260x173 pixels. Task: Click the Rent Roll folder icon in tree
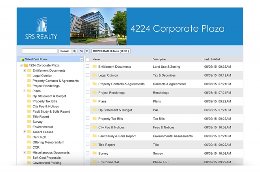[x=29, y=137]
